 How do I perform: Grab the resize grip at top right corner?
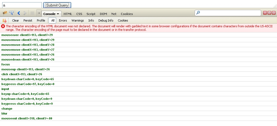click(x=275, y=6)
